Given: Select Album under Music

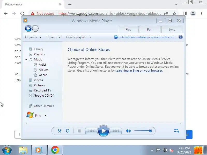Looking at the screenshot, I should (x=41, y=69).
